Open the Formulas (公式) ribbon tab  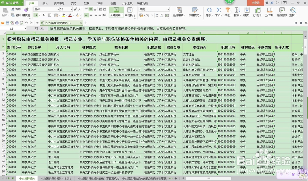(x=73, y=3)
